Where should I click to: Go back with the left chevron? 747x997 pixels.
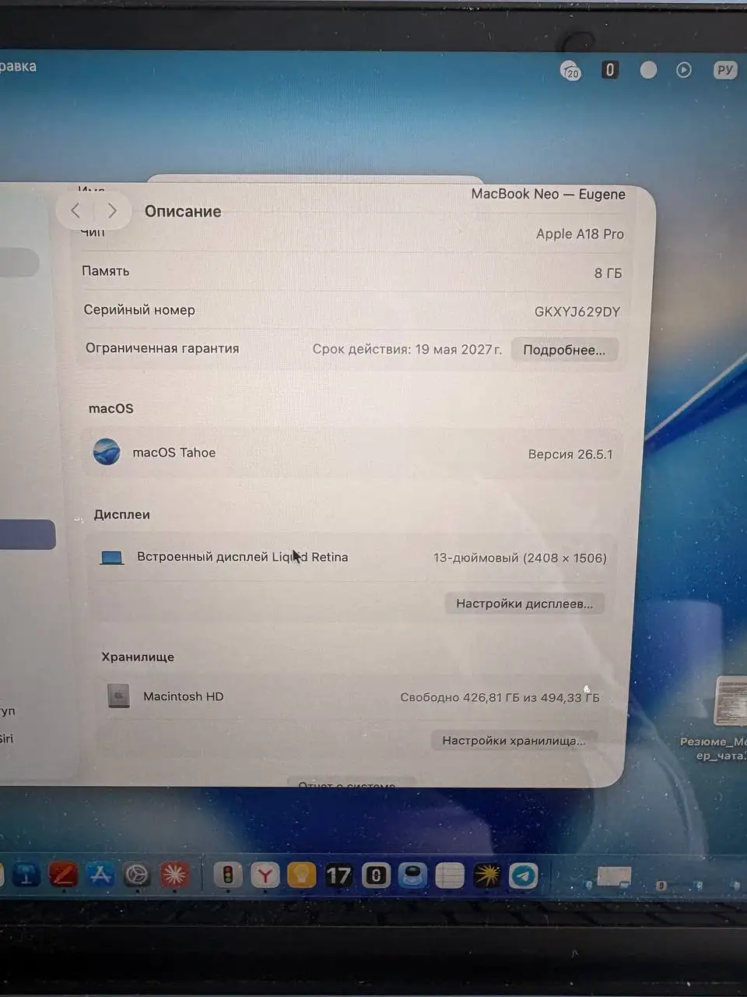[75, 210]
